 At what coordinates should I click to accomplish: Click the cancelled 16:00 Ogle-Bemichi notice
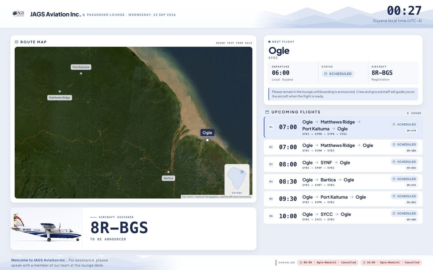[x=391, y=262]
